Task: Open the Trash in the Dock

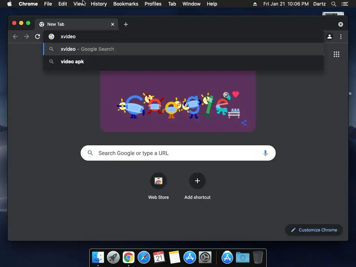Action: (258, 258)
